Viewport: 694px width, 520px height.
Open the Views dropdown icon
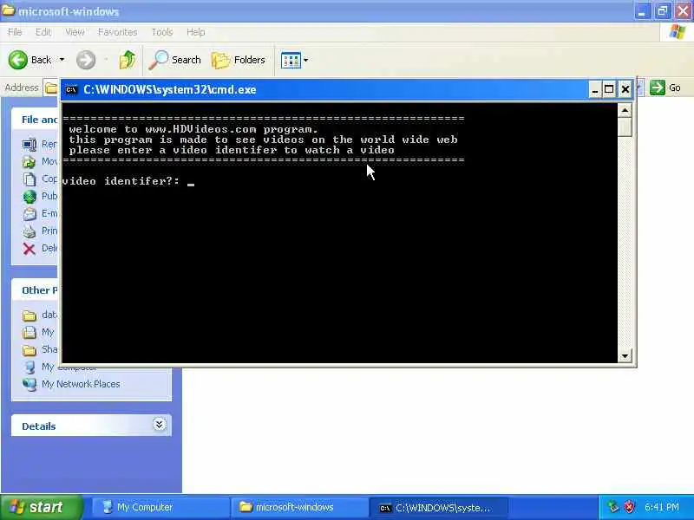294,60
